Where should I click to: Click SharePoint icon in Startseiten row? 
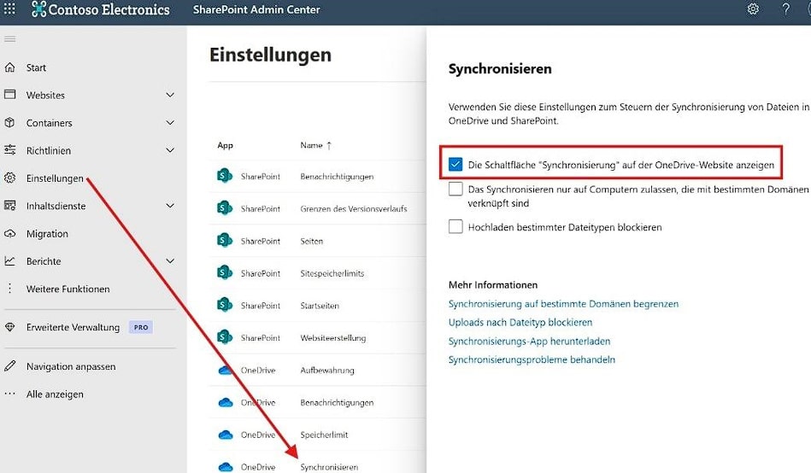(225, 305)
